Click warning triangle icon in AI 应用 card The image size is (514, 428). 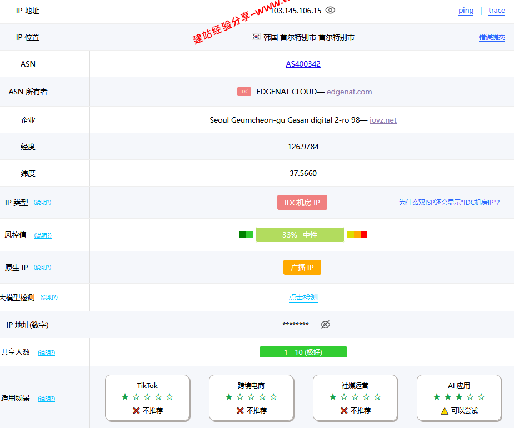click(445, 411)
